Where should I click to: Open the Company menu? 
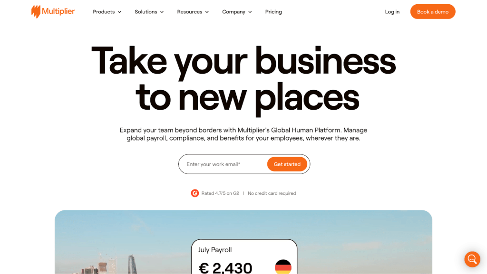237,12
